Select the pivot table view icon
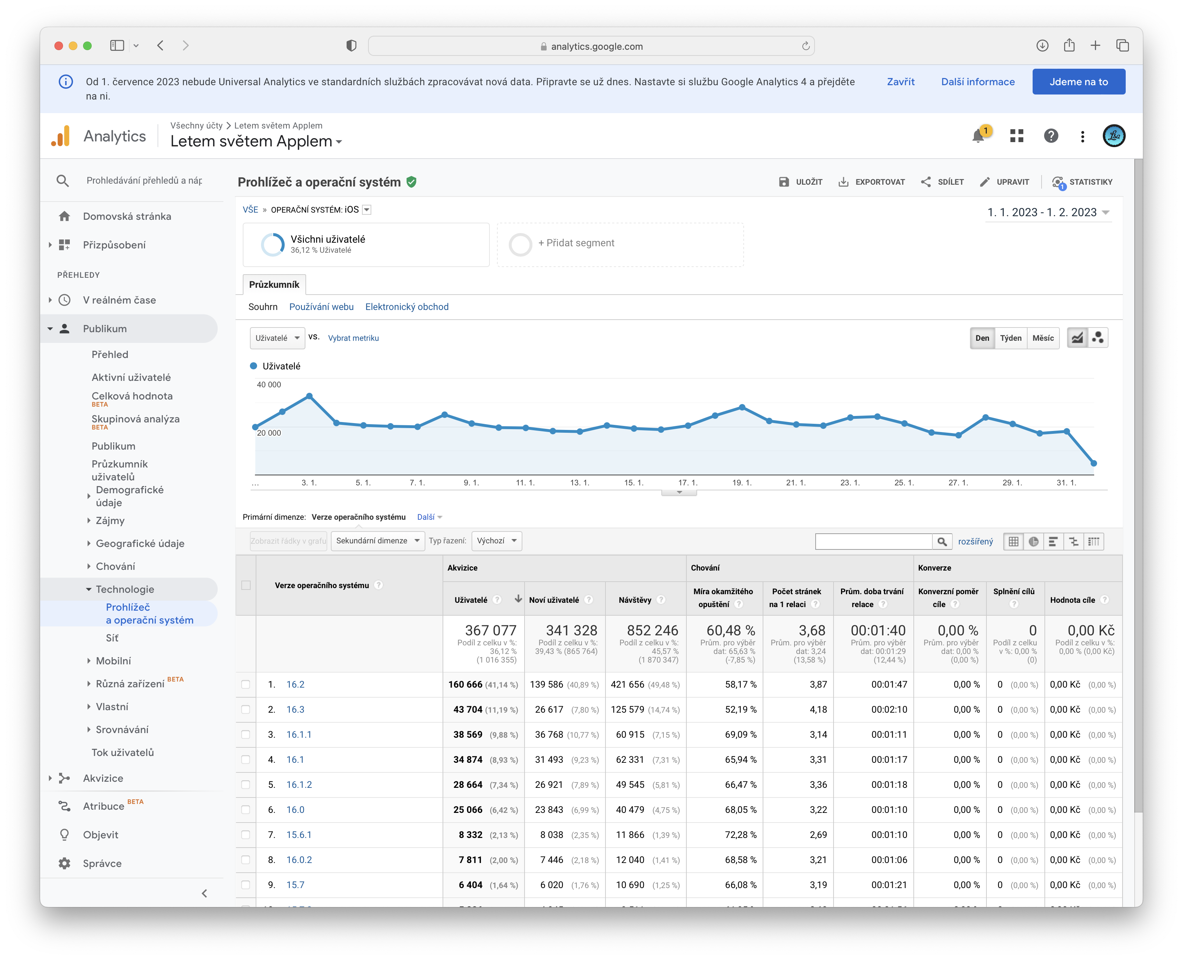Image resolution: width=1183 pixels, height=960 pixels. point(1093,541)
